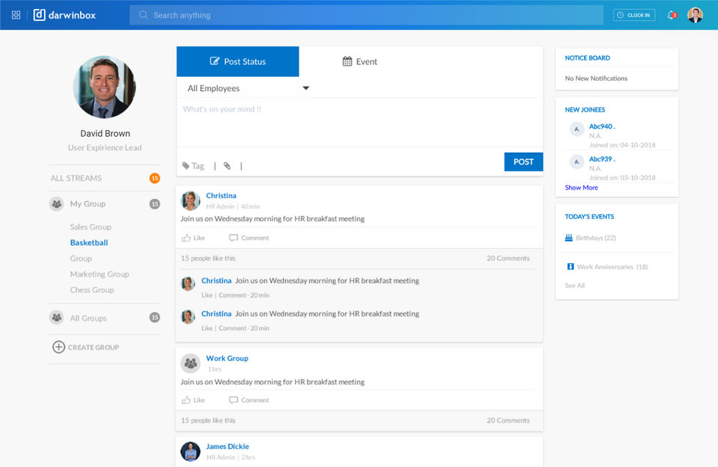This screenshot has width=718, height=467.
Task: Click the My Group people icon
Action: (x=57, y=204)
